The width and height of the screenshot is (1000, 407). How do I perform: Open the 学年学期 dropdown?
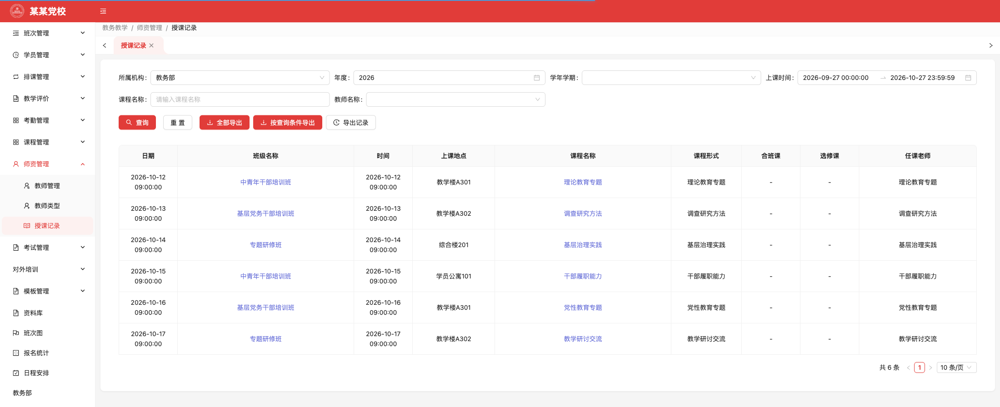click(671, 78)
